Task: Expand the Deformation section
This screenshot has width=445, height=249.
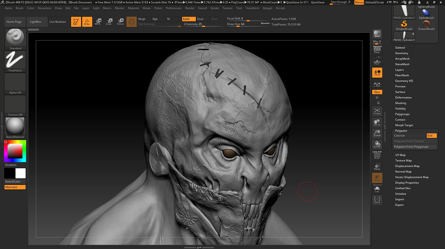Action: [x=403, y=98]
